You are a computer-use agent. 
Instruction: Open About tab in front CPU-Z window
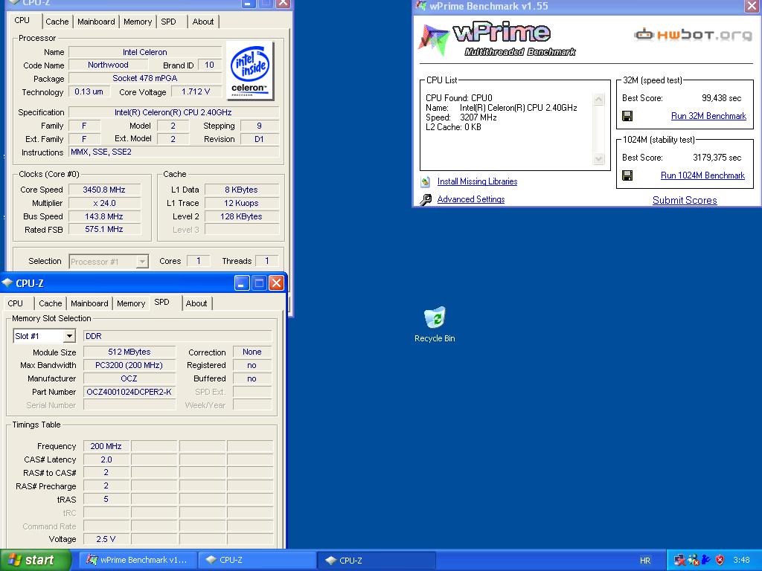pyautogui.click(x=196, y=303)
